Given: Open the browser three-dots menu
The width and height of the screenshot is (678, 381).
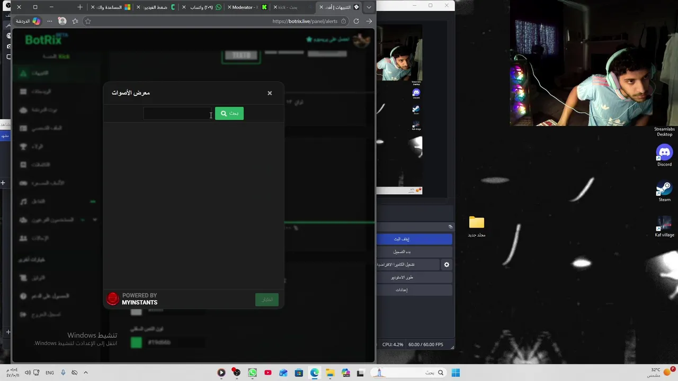Looking at the screenshot, I should [50, 21].
